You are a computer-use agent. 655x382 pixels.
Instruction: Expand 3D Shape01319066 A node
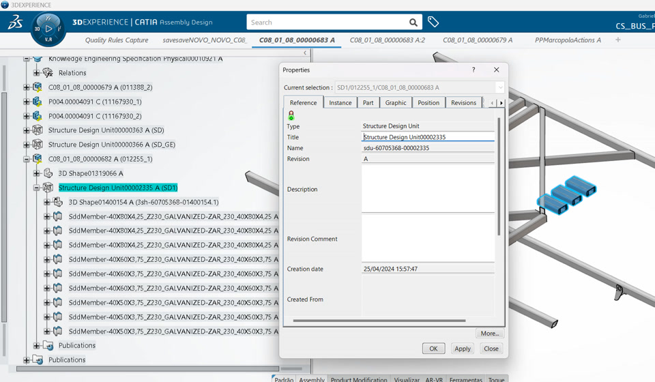(37, 173)
